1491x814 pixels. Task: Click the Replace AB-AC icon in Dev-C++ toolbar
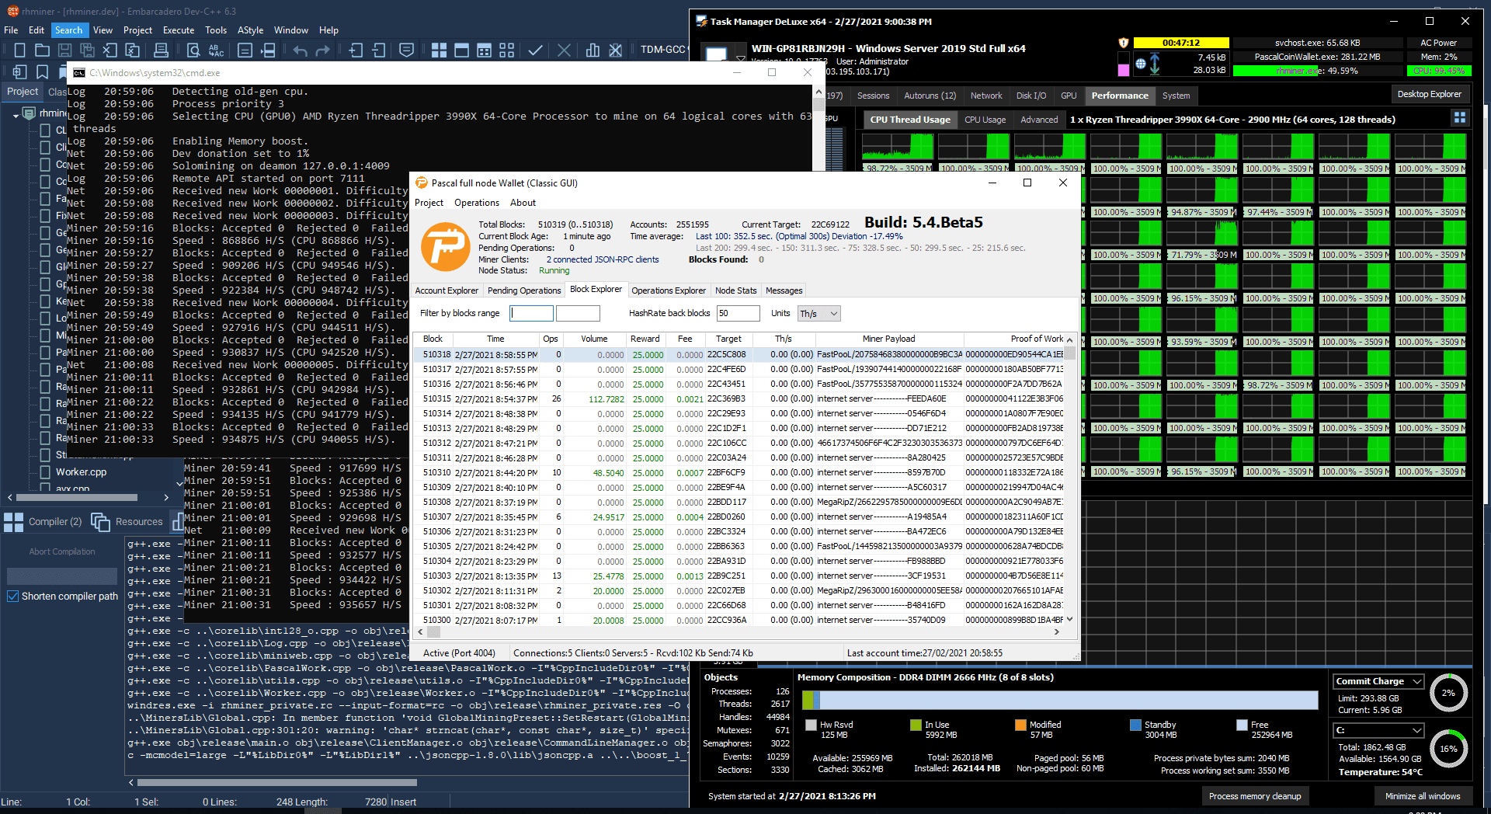216,50
